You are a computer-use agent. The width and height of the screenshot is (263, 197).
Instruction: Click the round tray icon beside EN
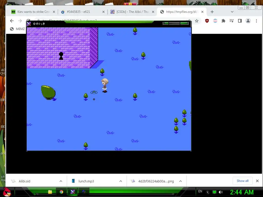[208, 192]
